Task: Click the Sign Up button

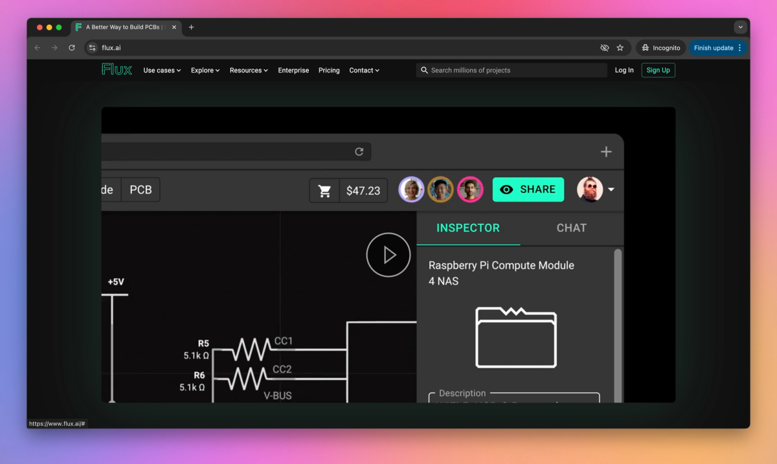Action: pos(658,70)
